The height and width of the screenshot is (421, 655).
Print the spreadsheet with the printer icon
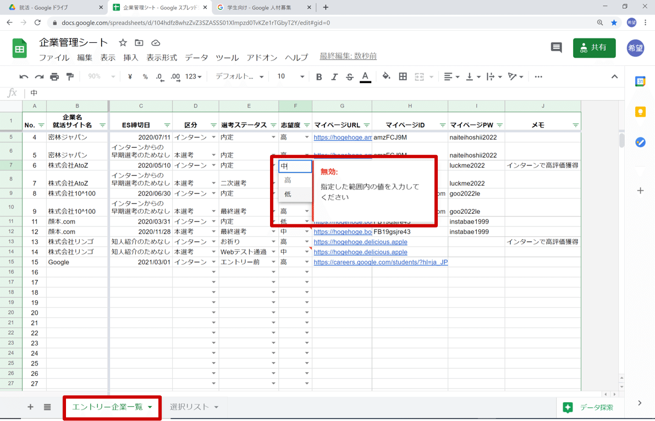coord(54,77)
